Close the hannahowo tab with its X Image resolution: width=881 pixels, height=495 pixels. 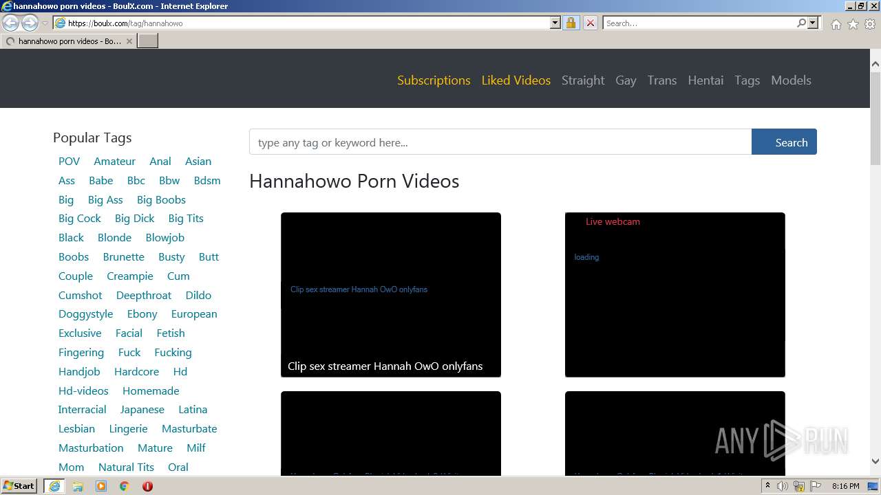pyautogui.click(x=129, y=41)
